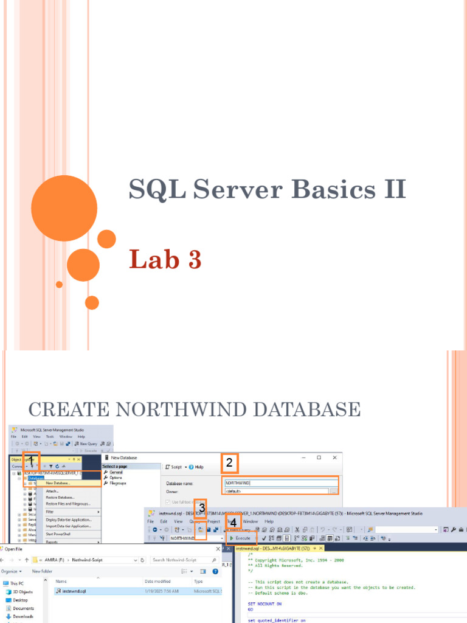The width and height of the screenshot is (467, 623).
Task: Click the Search Nothwind-Script box
Action: (x=184, y=560)
